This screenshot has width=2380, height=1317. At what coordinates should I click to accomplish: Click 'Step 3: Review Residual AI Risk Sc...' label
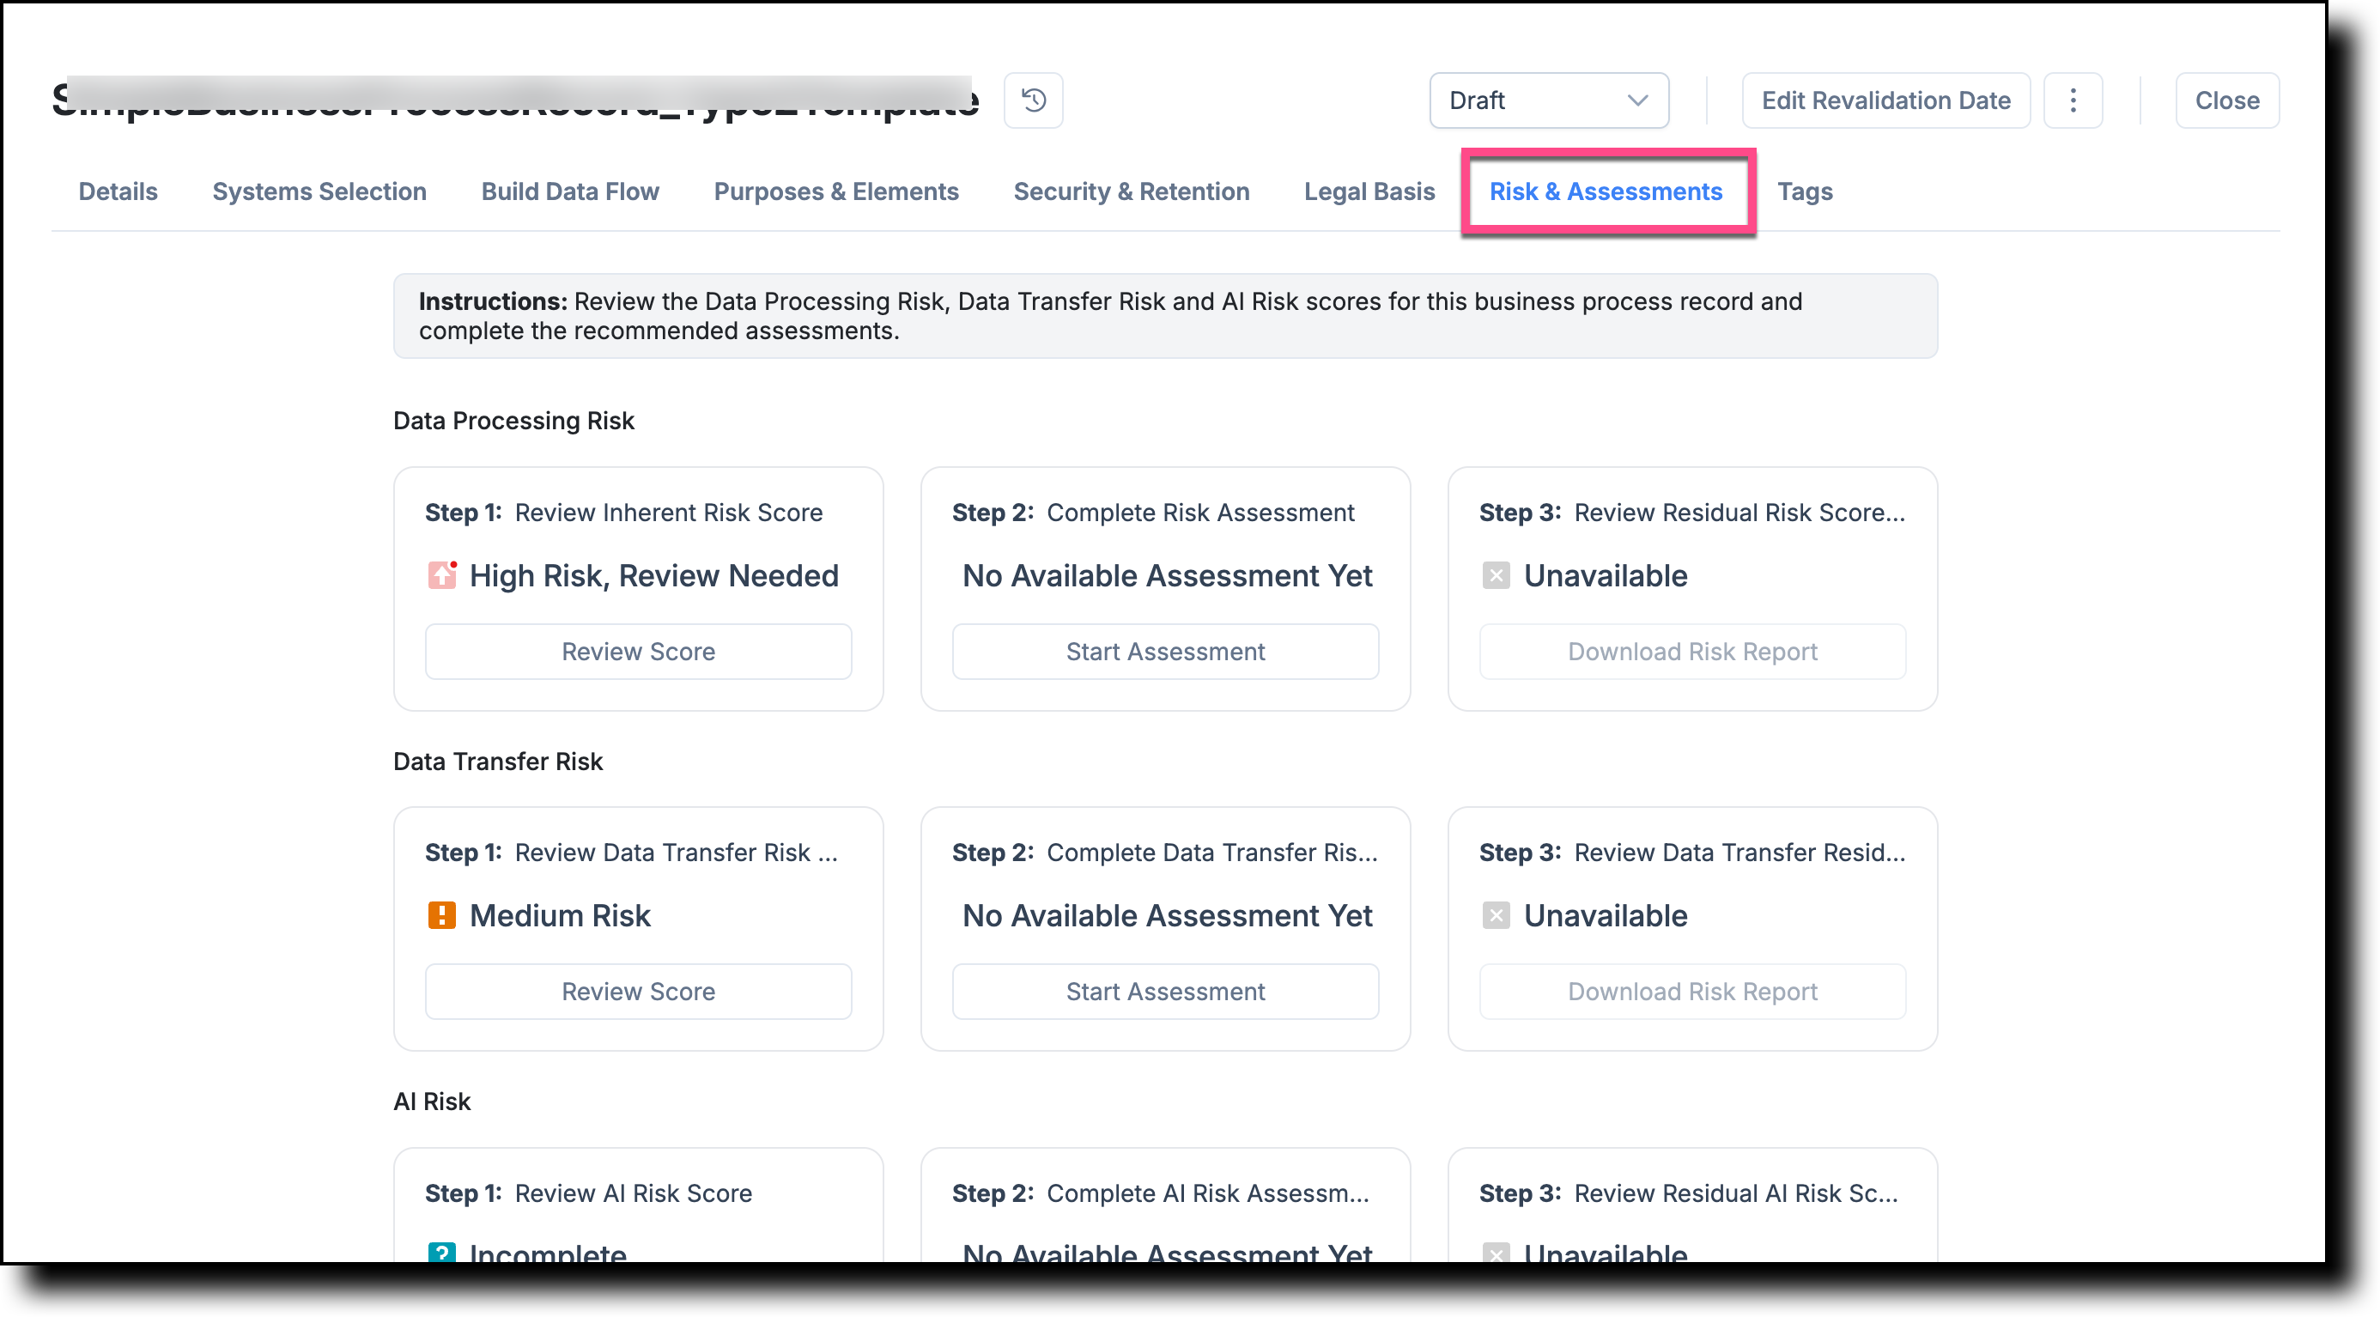(x=1688, y=1193)
